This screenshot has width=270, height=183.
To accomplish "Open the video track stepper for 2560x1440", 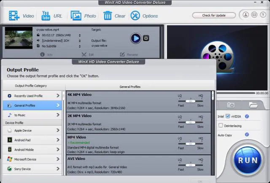I will [x=80, y=35].
